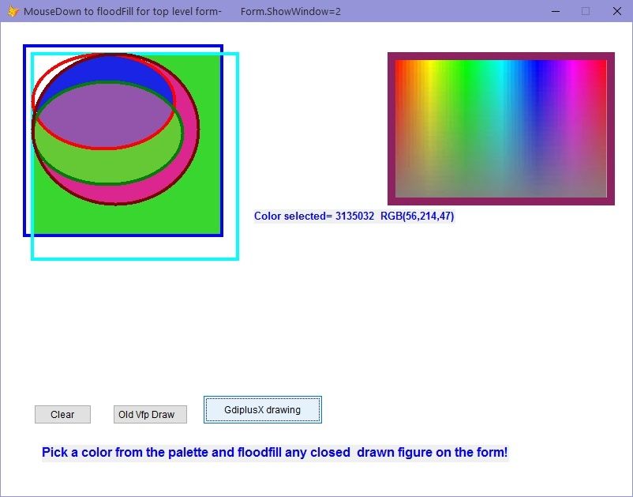Image resolution: width=633 pixels, height=497 pixels.
Task: Minimize the floodFill form window
Action: (556, 11)
